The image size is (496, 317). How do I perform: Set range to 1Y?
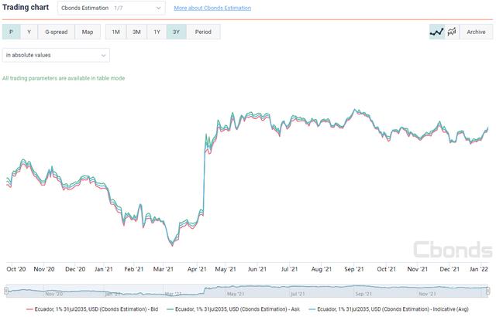coord(157,32)
